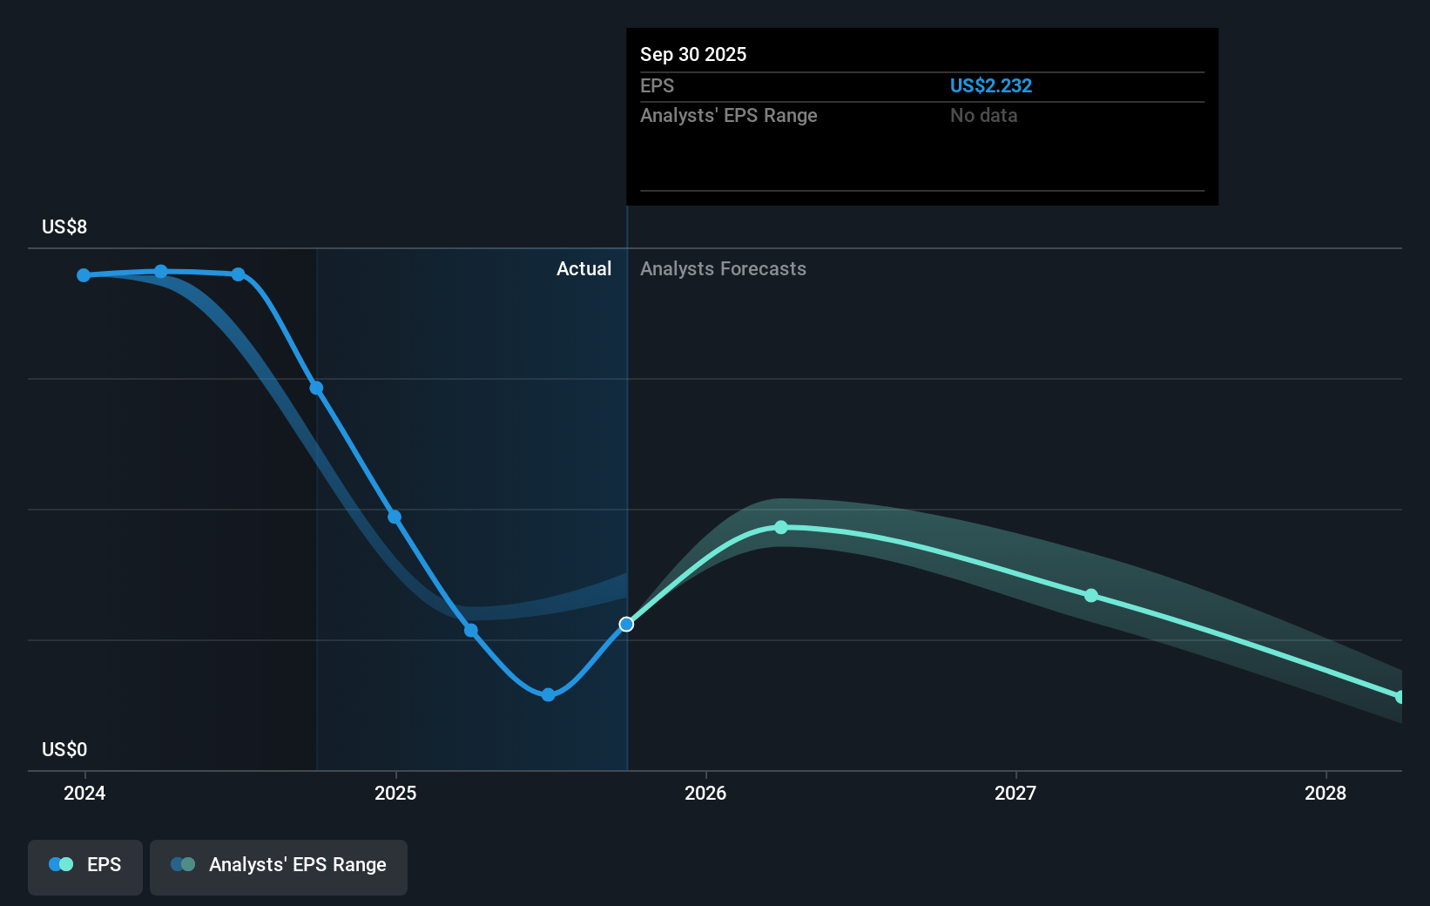Select the highlighted Sep 30 2025 data point

[x=626, y=624]
